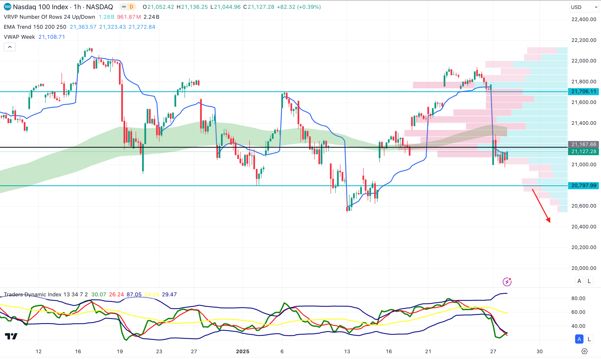601x359 pixels.
Task: Select the VWAP Week indicator legend
Action: coord(19,37)
